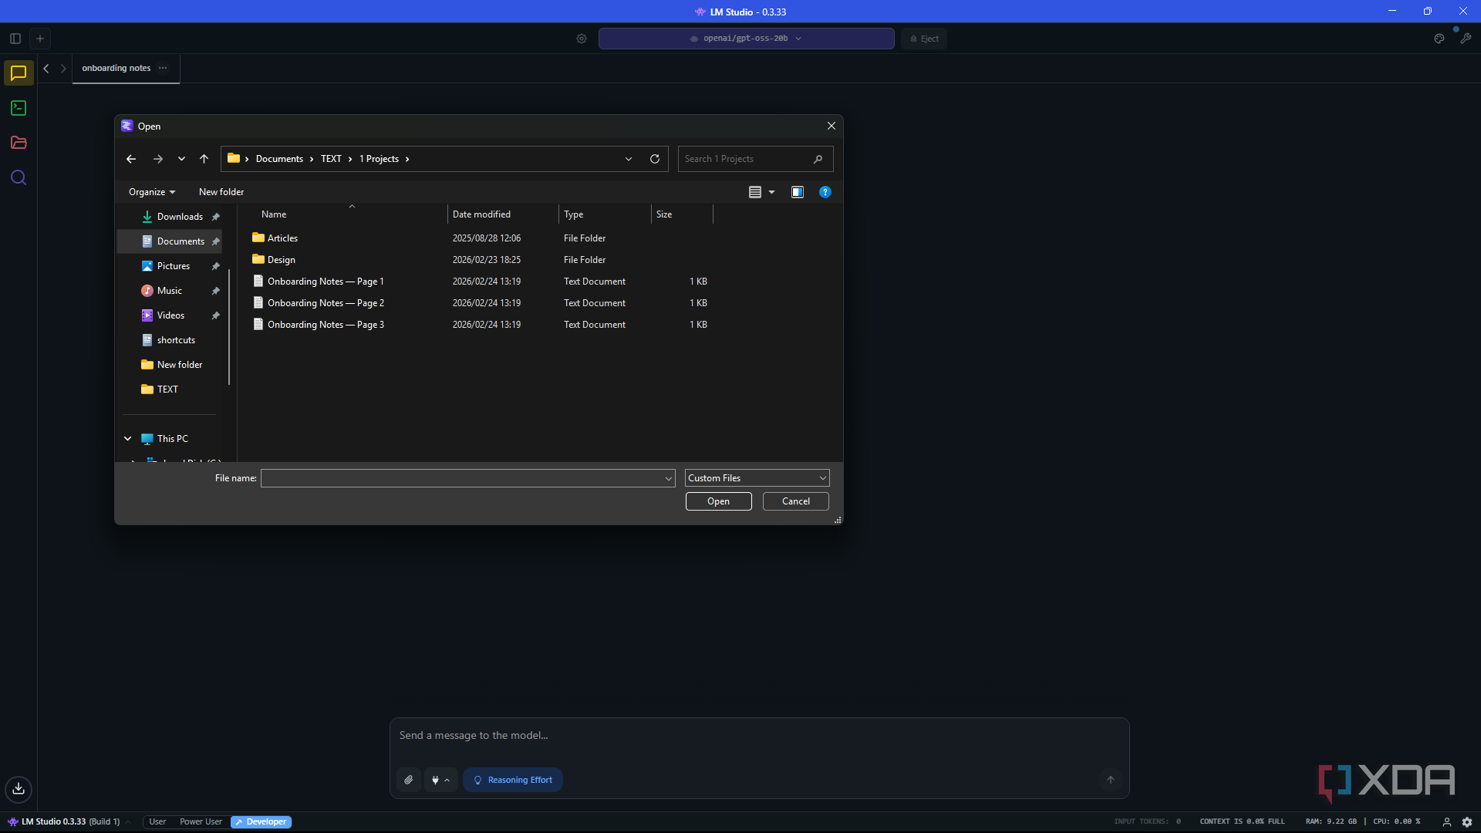Sort files by Date modified column
1481x833 pixels.
tap(482, 214)
